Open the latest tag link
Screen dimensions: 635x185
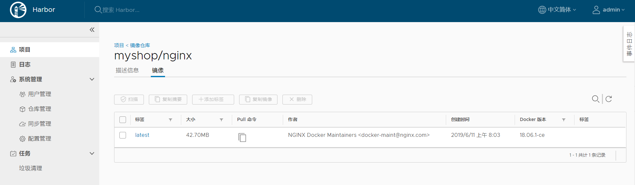pyautogui.click(x=142, y=135)
